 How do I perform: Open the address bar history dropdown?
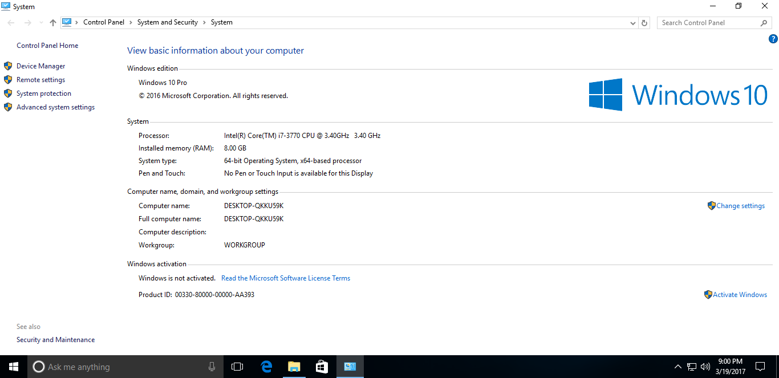pos(633,23)
